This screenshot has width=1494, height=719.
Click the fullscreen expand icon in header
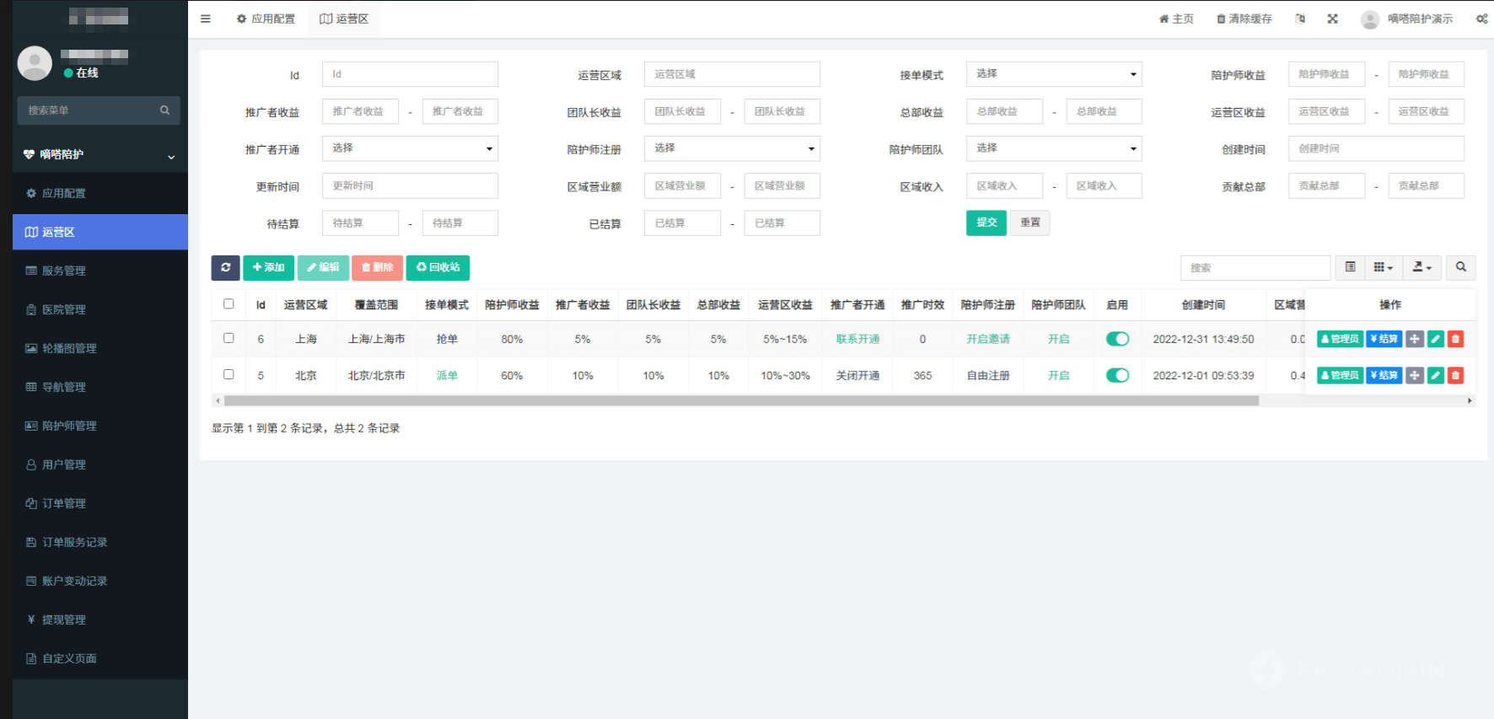[1333, 19]
